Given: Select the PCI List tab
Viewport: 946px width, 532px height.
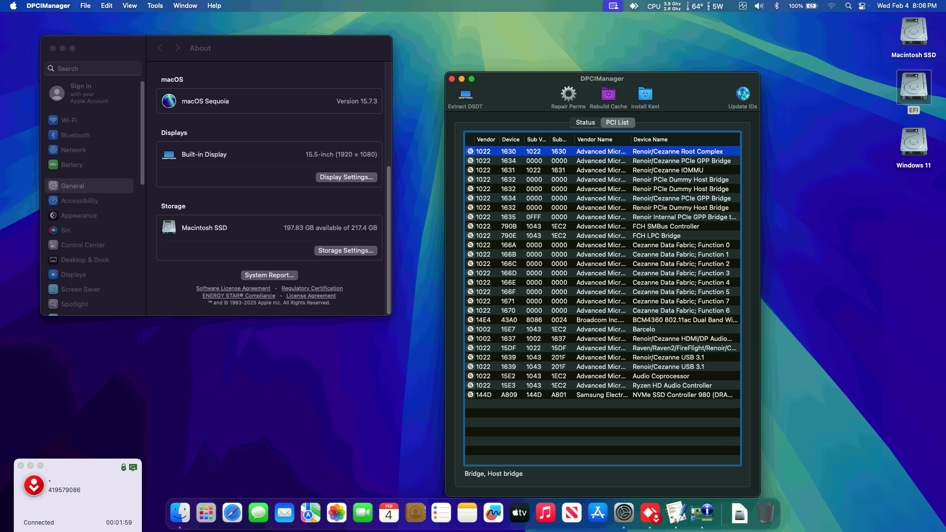Looking at the screenshot, I should pyautogui.click(x=617, y=123).
